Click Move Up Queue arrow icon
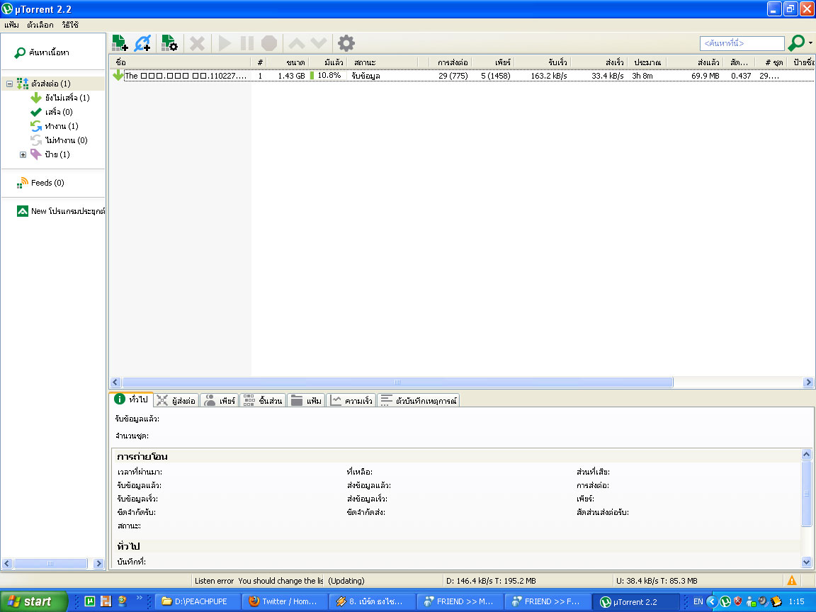This screenshot has width=816, height=612. [x=297, y=43]
